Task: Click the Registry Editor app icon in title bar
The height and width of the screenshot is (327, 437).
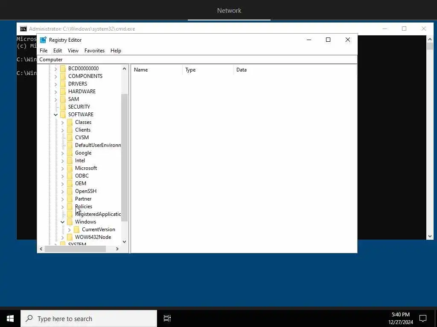Action: [43, 40]
